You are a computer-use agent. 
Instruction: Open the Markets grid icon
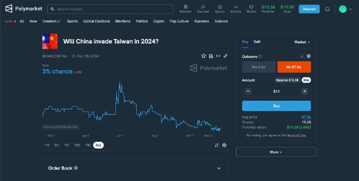185,7
